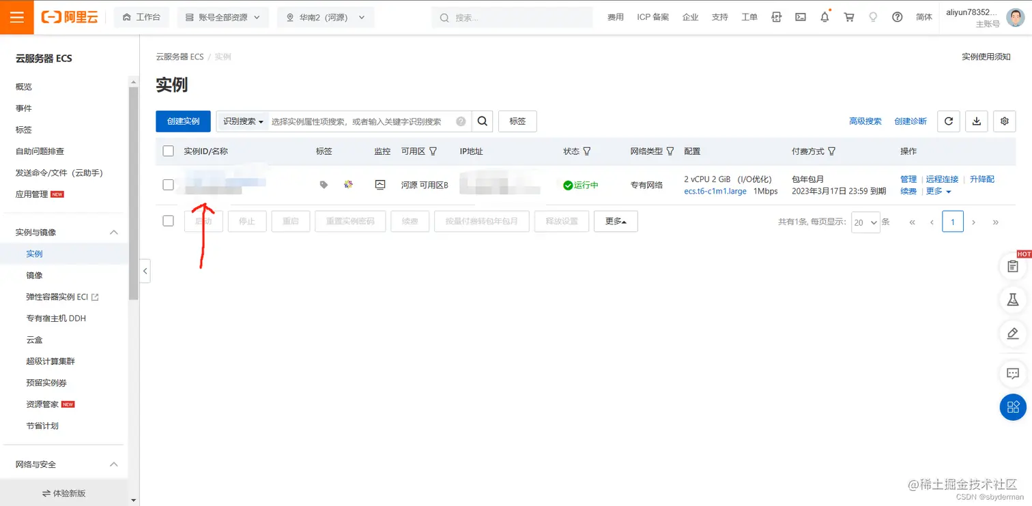Open 支持 top menu
Viewport: 1032px width, 506px height.
[720, 17]
